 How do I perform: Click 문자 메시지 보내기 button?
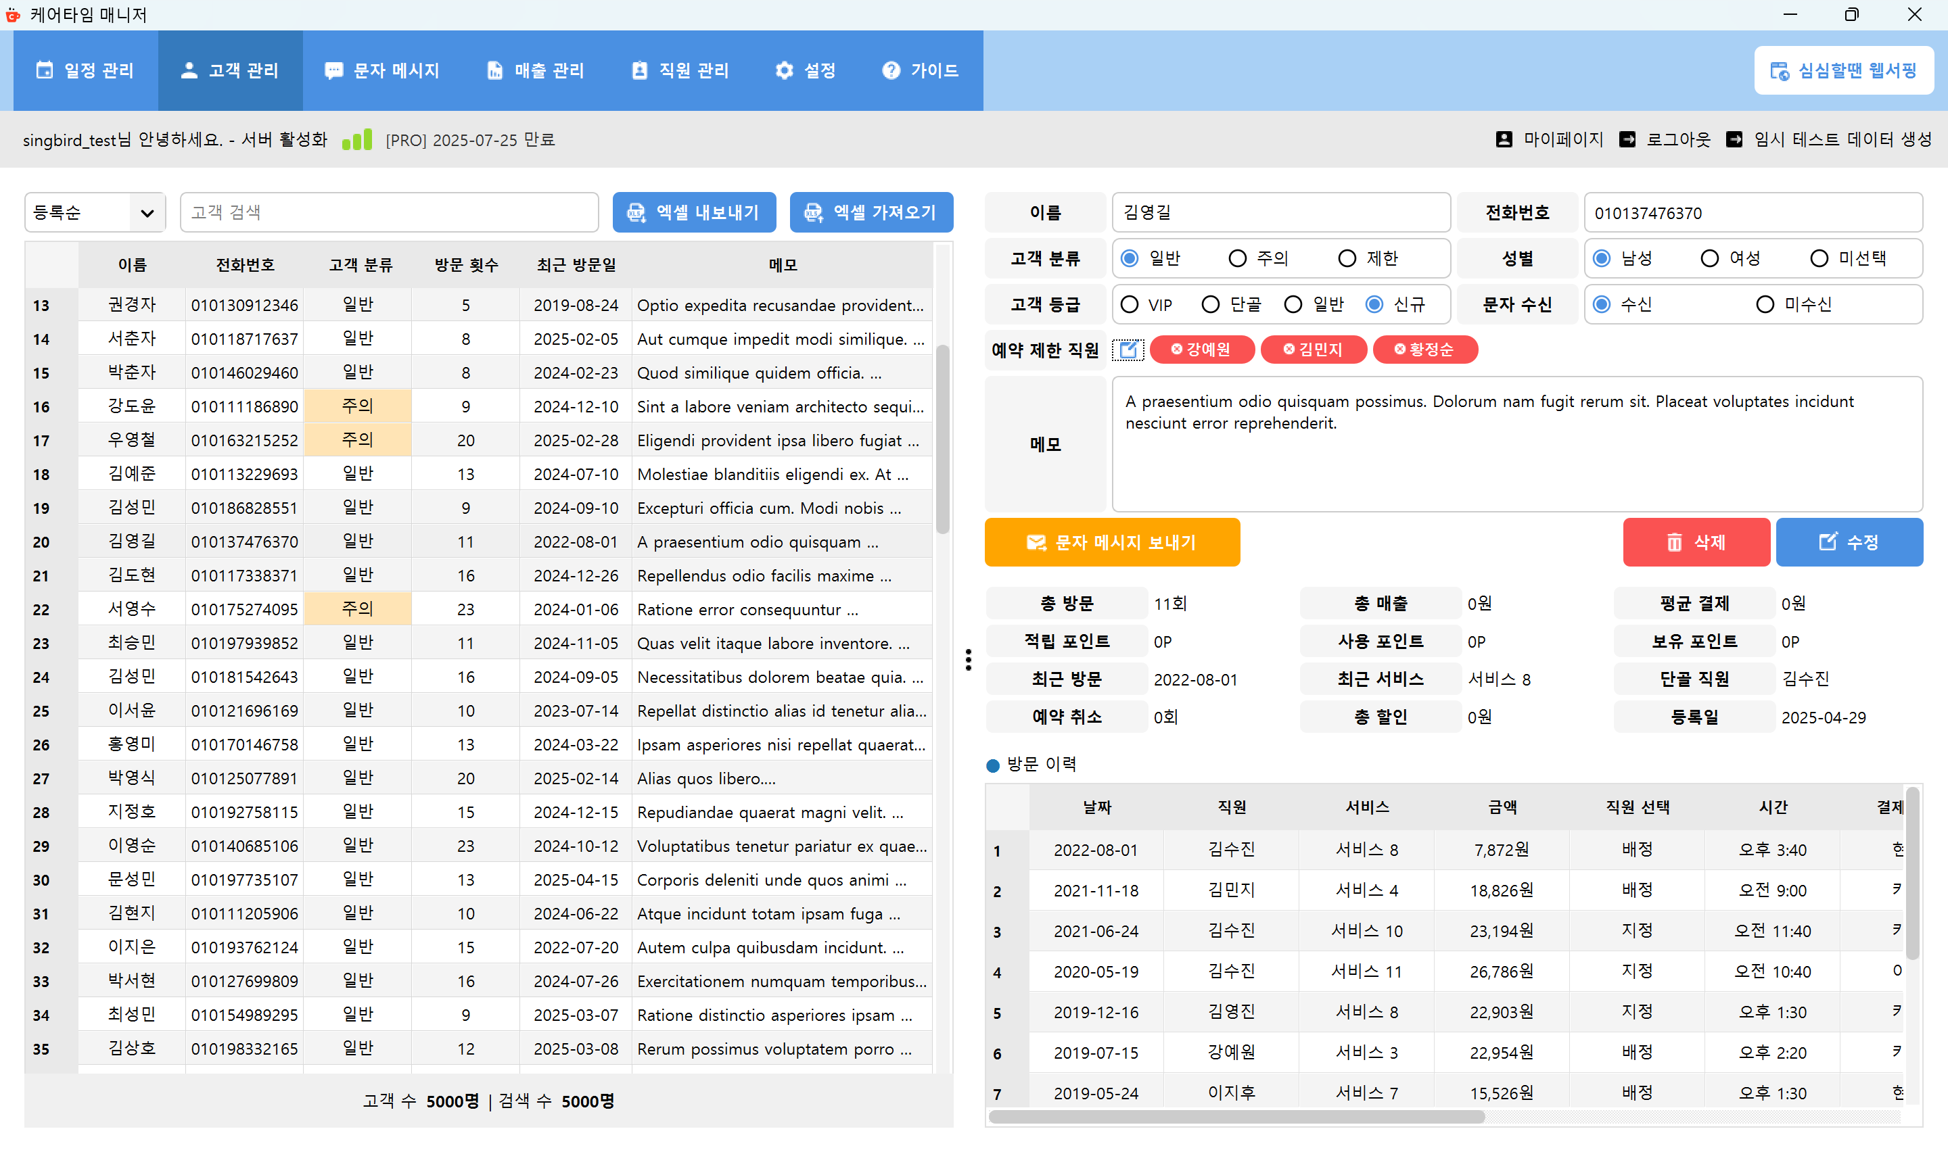tap(1112, 543)
